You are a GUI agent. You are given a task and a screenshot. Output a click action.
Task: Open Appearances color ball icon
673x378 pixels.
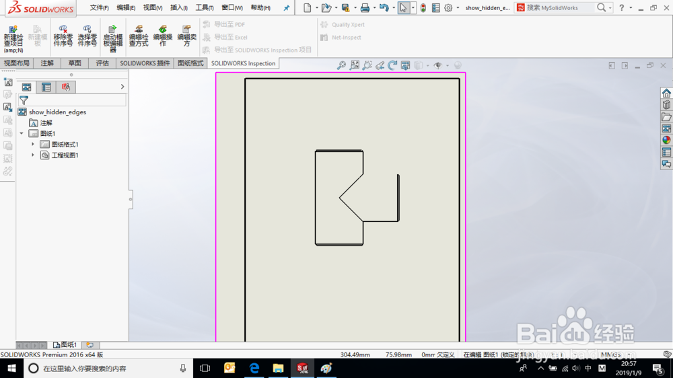pos(666,141)
